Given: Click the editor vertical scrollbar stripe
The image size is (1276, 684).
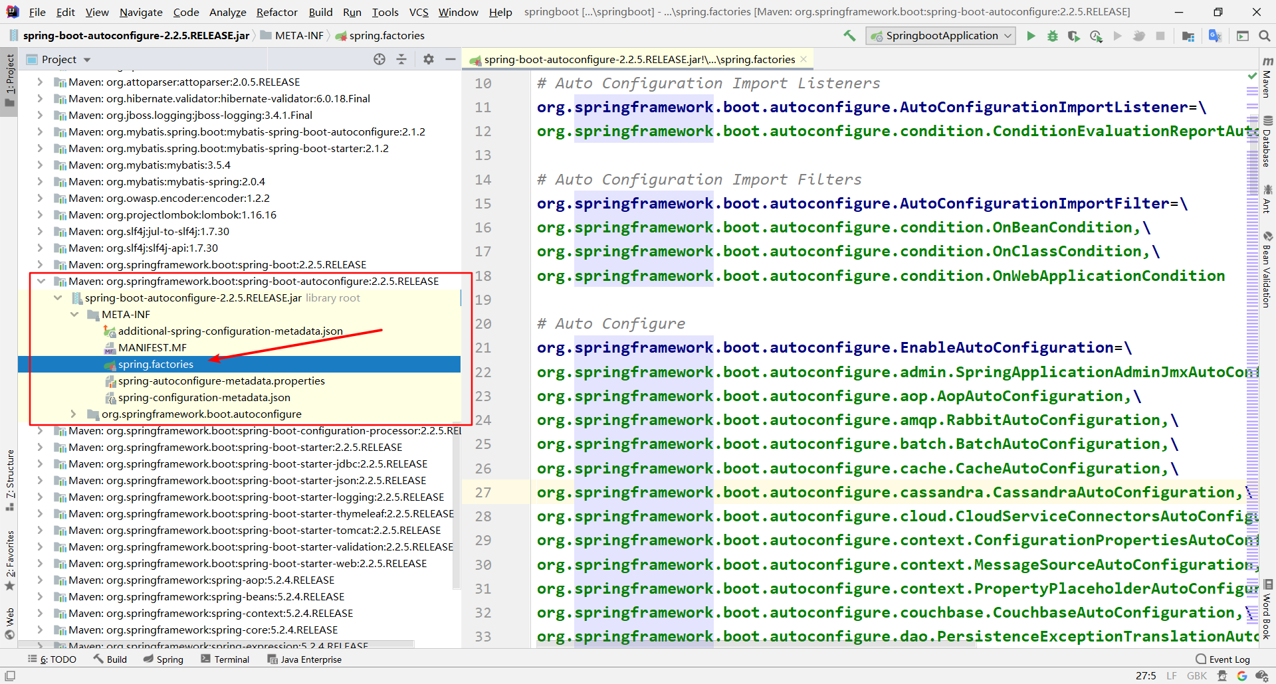Looking at the screenshot, I should [x=1253, y=359].
